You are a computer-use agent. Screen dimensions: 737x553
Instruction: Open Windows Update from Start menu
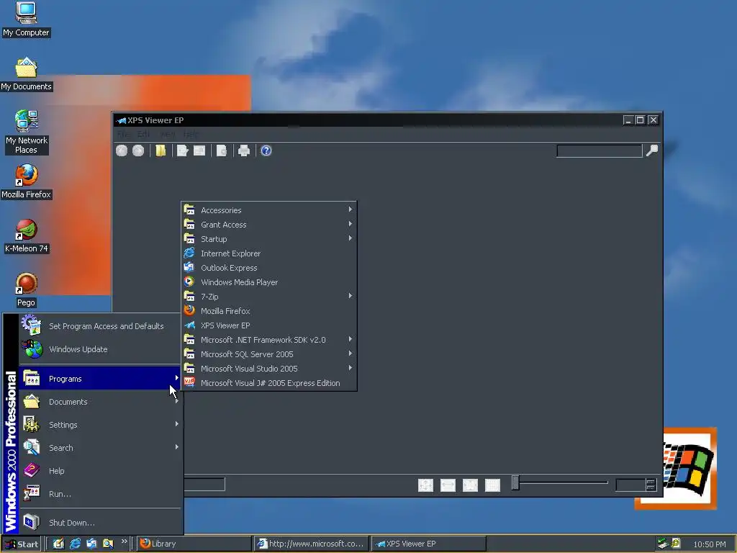coord(100,349)
